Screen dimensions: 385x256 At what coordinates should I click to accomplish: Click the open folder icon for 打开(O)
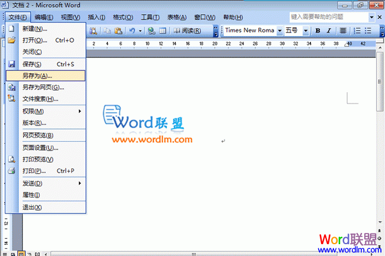[11, 40]
